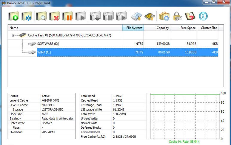Click the flush deferred data down-arrow icon
The width and height of the screenshot is (231, 145).
(96, 16)
